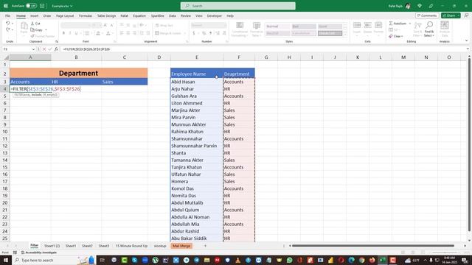
Task: Click the Select All corner triangle
Action: [x=6, y=57]
